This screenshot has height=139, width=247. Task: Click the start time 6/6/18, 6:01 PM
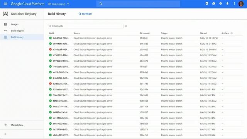click(x=208, y=90)
